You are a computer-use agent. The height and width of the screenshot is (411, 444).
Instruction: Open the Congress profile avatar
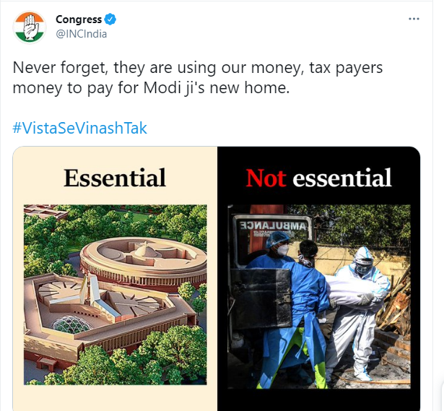(30, 27)
